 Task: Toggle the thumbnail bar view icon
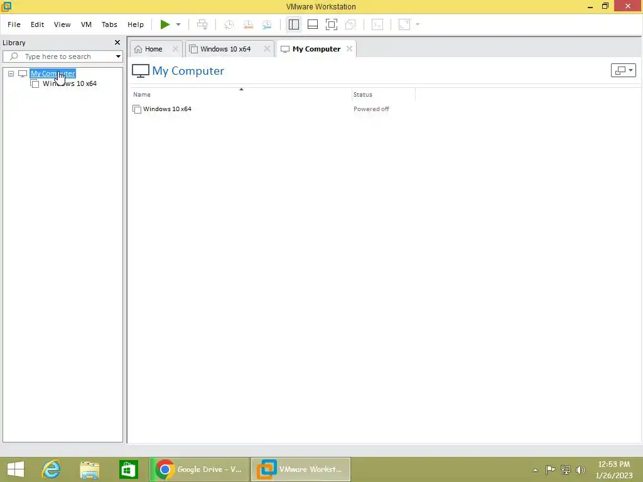[x=313, y=24]
